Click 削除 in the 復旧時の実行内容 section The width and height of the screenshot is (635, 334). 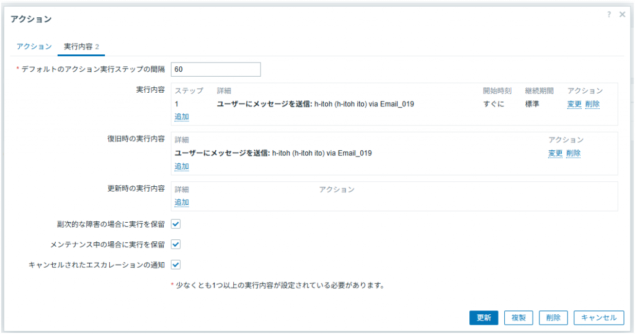[x=573, y=153]
